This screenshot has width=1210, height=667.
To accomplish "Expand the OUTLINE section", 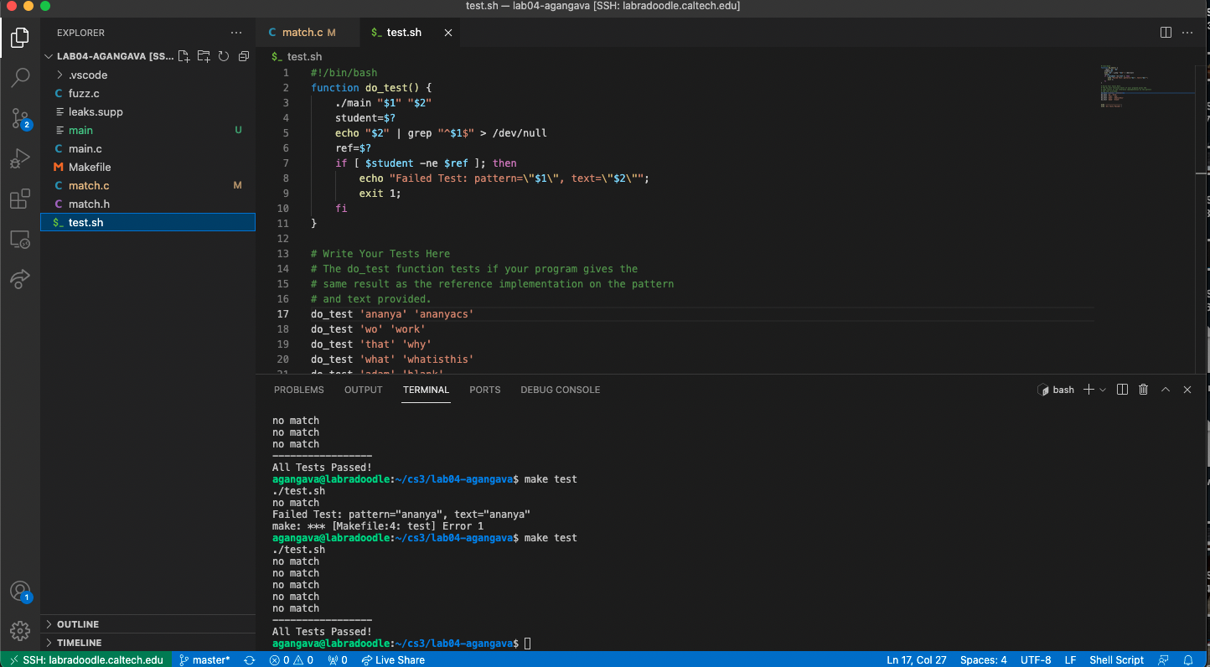I will point(78,624).
